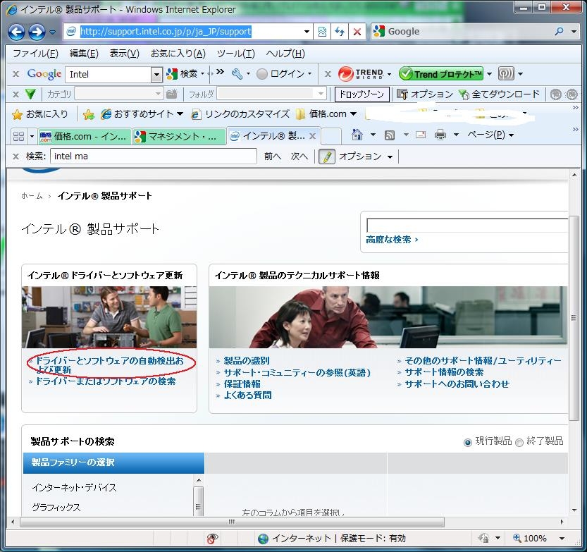
Task: Open the ファイル(F) menu
Action: [x=35, y=54]
